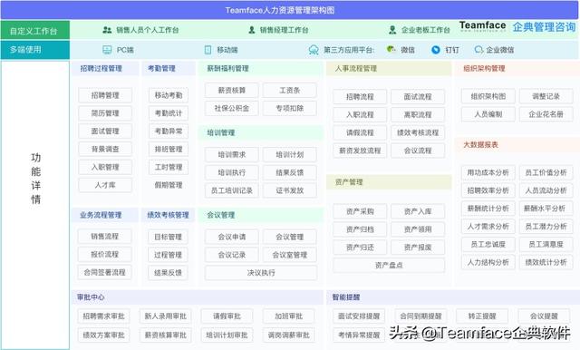This screenshot has width=580, height=350.
Task: Click the 假期管理 text
Action: click(x=169, y=185)
